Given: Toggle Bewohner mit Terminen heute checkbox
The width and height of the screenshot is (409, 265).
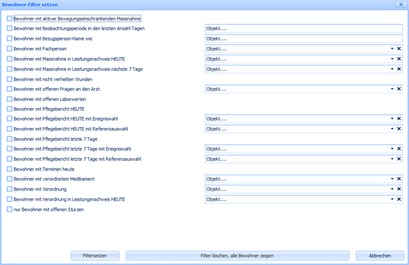Looking at the screenshot, I should [10, 169].
